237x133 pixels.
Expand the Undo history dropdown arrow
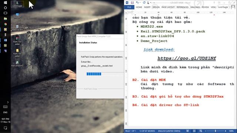coord(140,3)
